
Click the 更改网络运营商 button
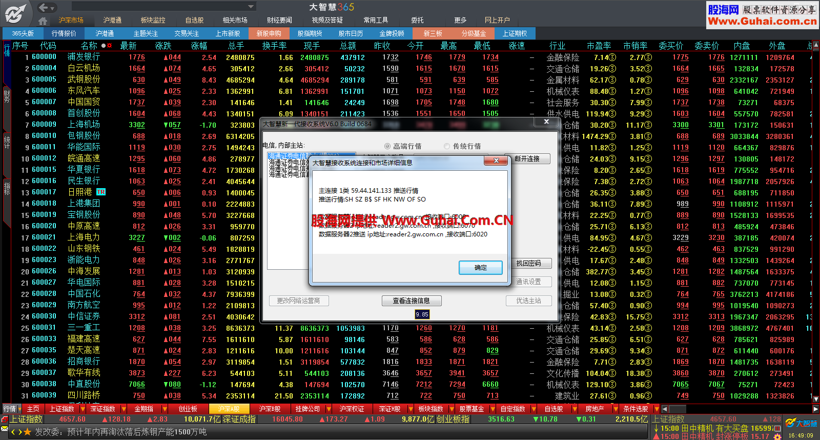pyautogui.click(x=298, y=301)
